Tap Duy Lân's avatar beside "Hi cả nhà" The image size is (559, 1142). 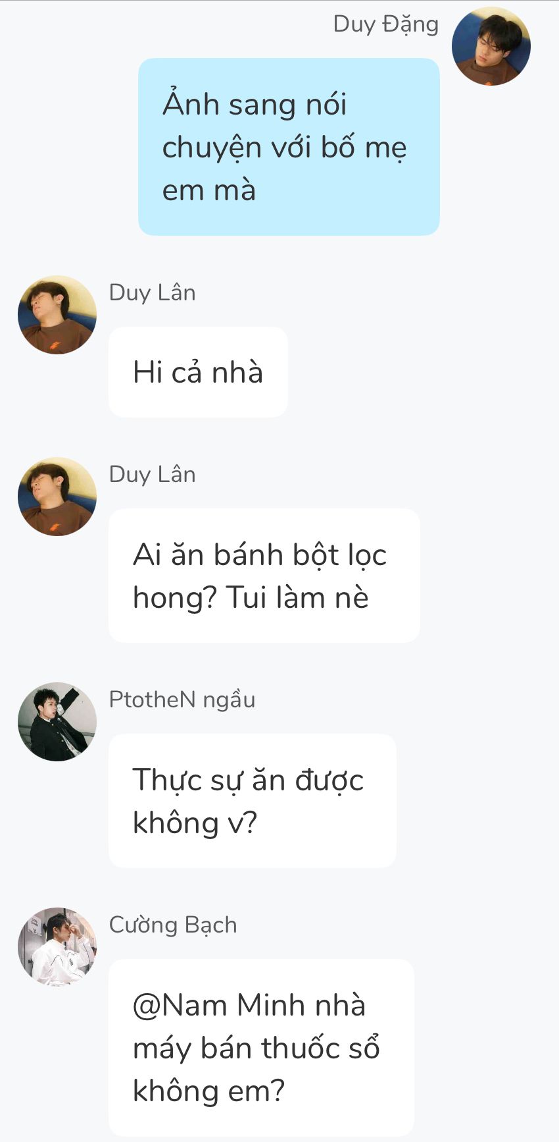click(x=57, y=315)
